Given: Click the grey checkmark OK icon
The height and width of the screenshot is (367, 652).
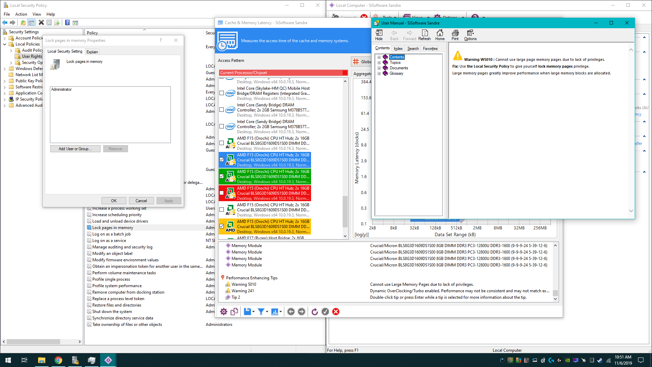Looking at the screenshot, I should (x=325, y=312).
